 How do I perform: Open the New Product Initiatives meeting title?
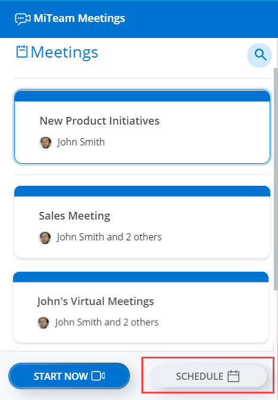coord(100,121)
